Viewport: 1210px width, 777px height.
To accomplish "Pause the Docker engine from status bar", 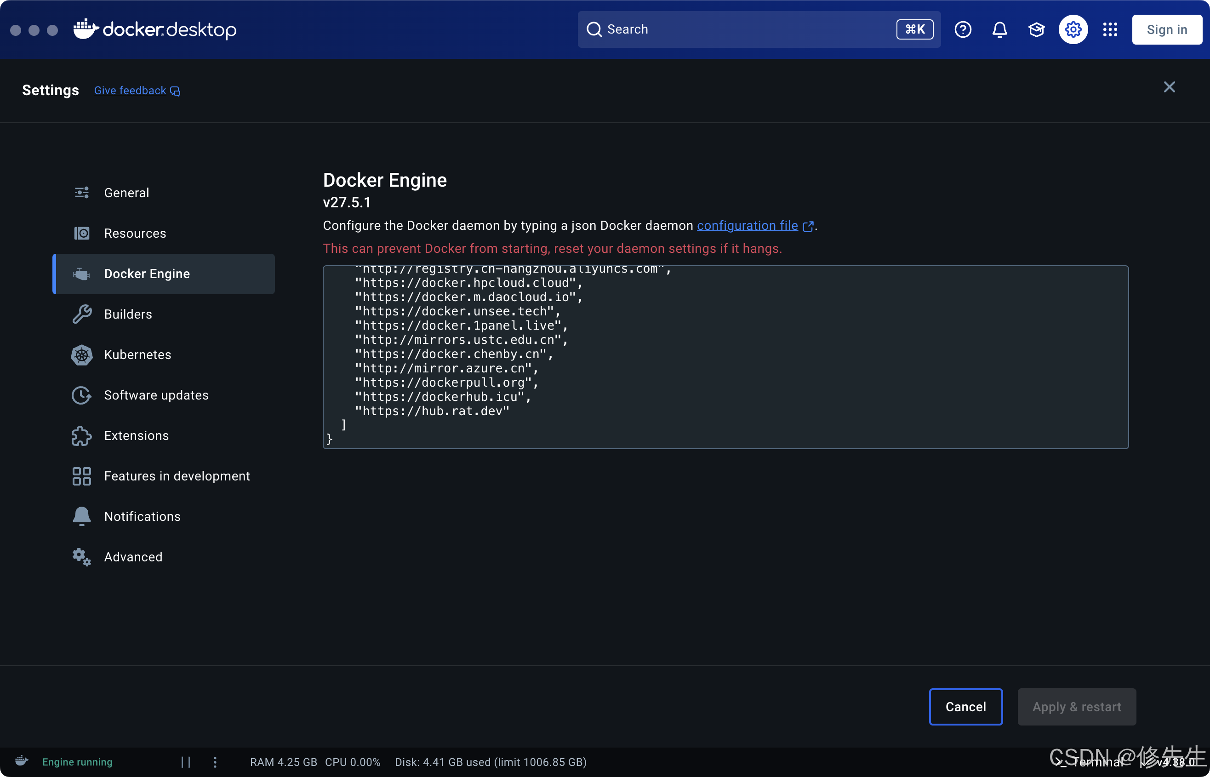I will 185,762.
